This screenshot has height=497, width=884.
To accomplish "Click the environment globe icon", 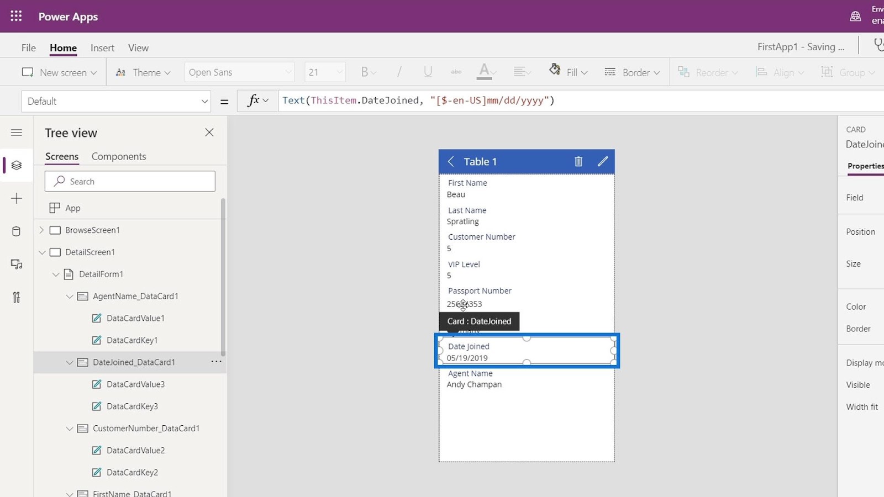I will (855, 16).
